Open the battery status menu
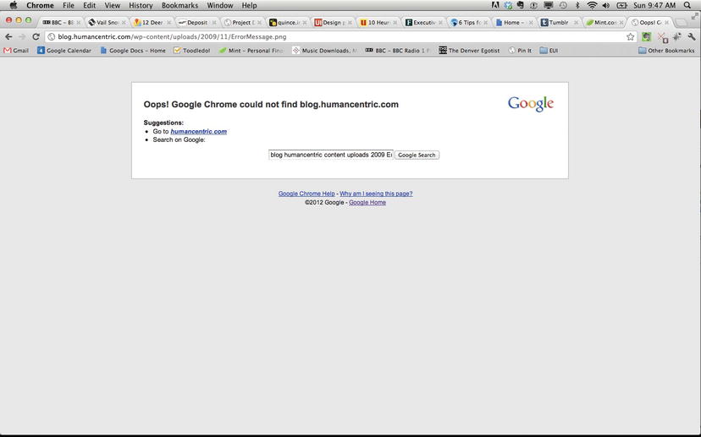 pos(621,5)
